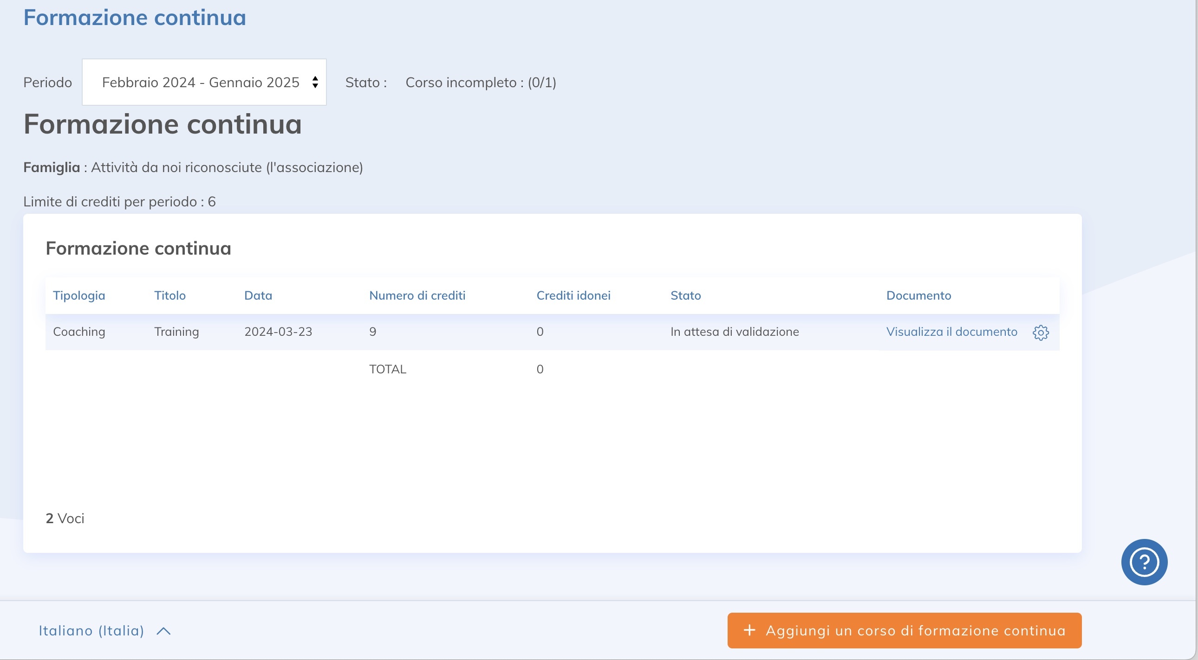Expand the language chevron beside Italiano
The height and width of the screenshot is (660, 1198).
coord(164,631)
